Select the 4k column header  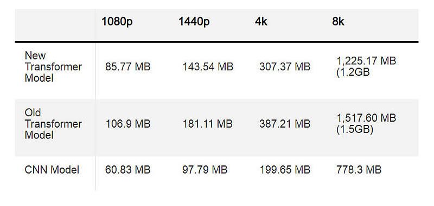[x=261, y=22]
